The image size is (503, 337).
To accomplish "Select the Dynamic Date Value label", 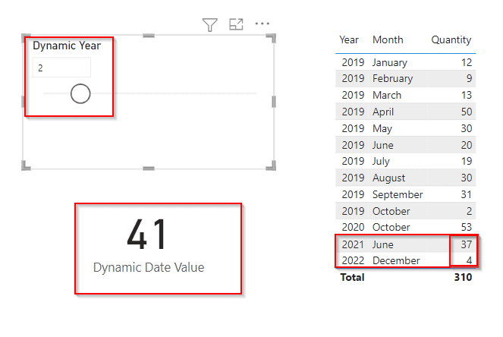I will [x=149, y=267].
